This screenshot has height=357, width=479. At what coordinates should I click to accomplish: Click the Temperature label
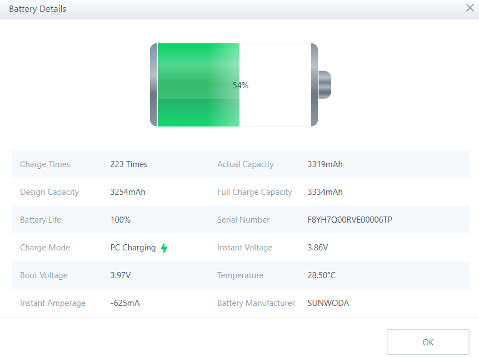(241, 275)
